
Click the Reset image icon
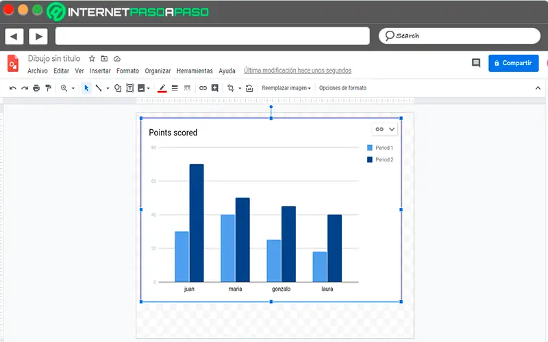(249, 88)
